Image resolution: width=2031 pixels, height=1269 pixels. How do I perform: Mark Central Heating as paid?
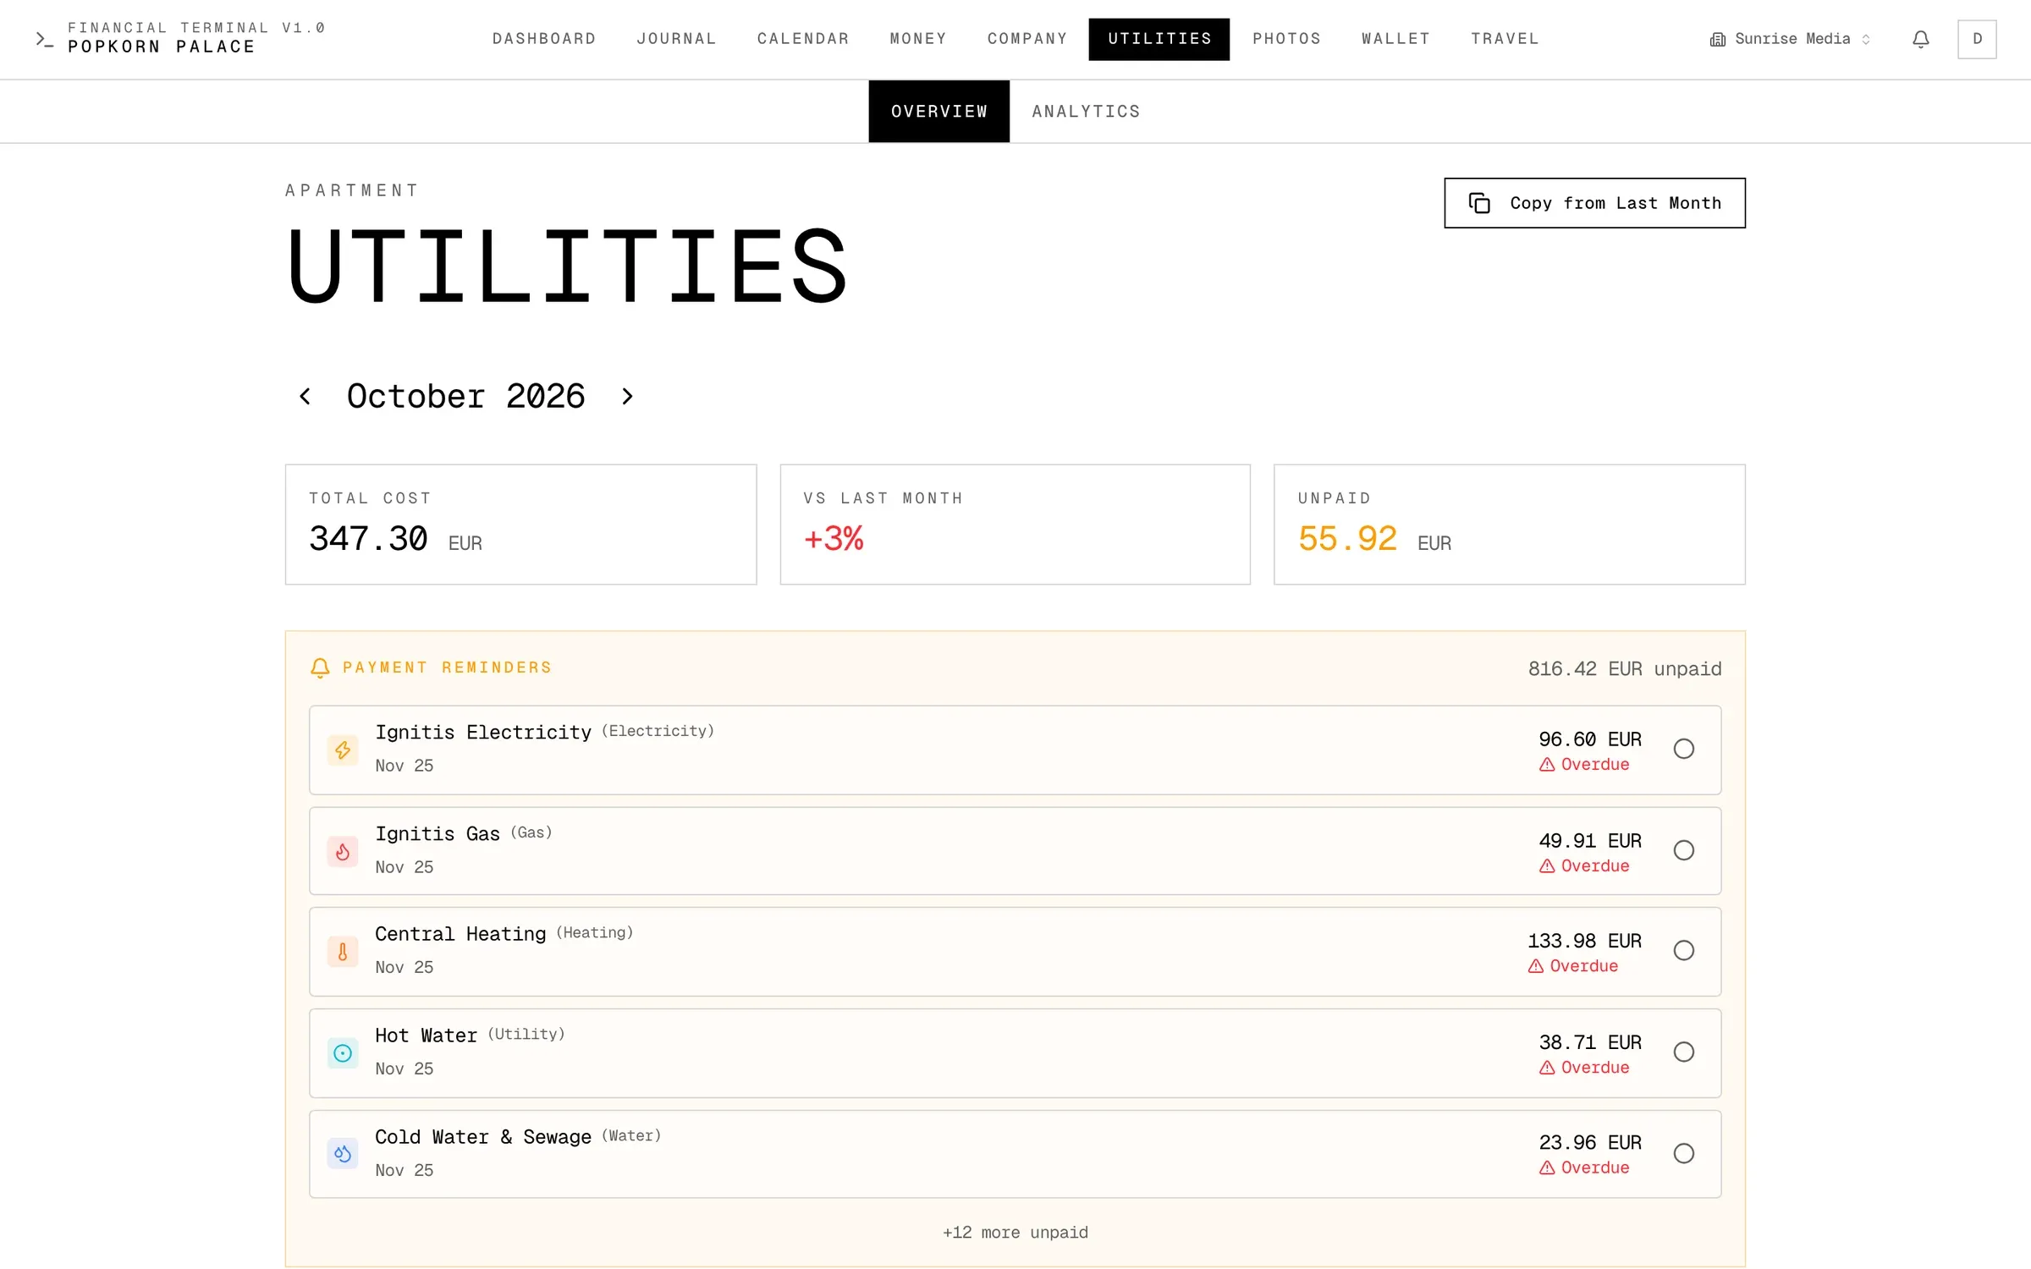1684,950
